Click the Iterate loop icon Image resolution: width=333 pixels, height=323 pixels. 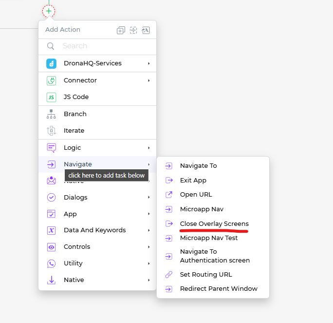point(52,131)
